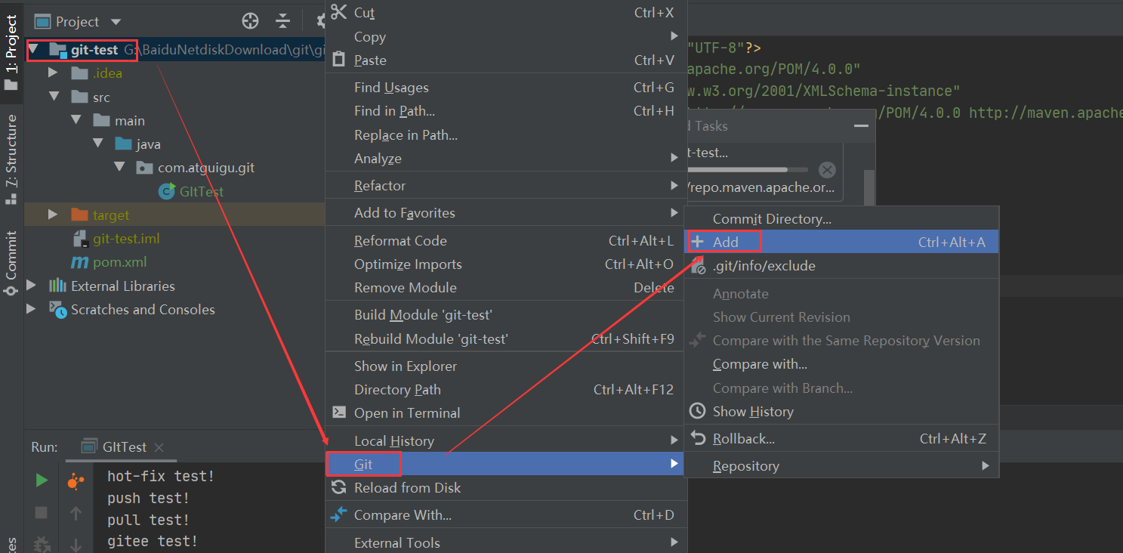This screenshot has width=1123, height=553.
Task: Click the locate-file target icon in Project toolbar
Action: (x=250, y=21)
